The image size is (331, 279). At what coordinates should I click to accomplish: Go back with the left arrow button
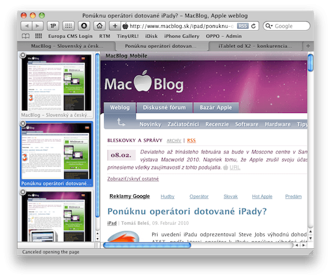(x=26, y=26)
